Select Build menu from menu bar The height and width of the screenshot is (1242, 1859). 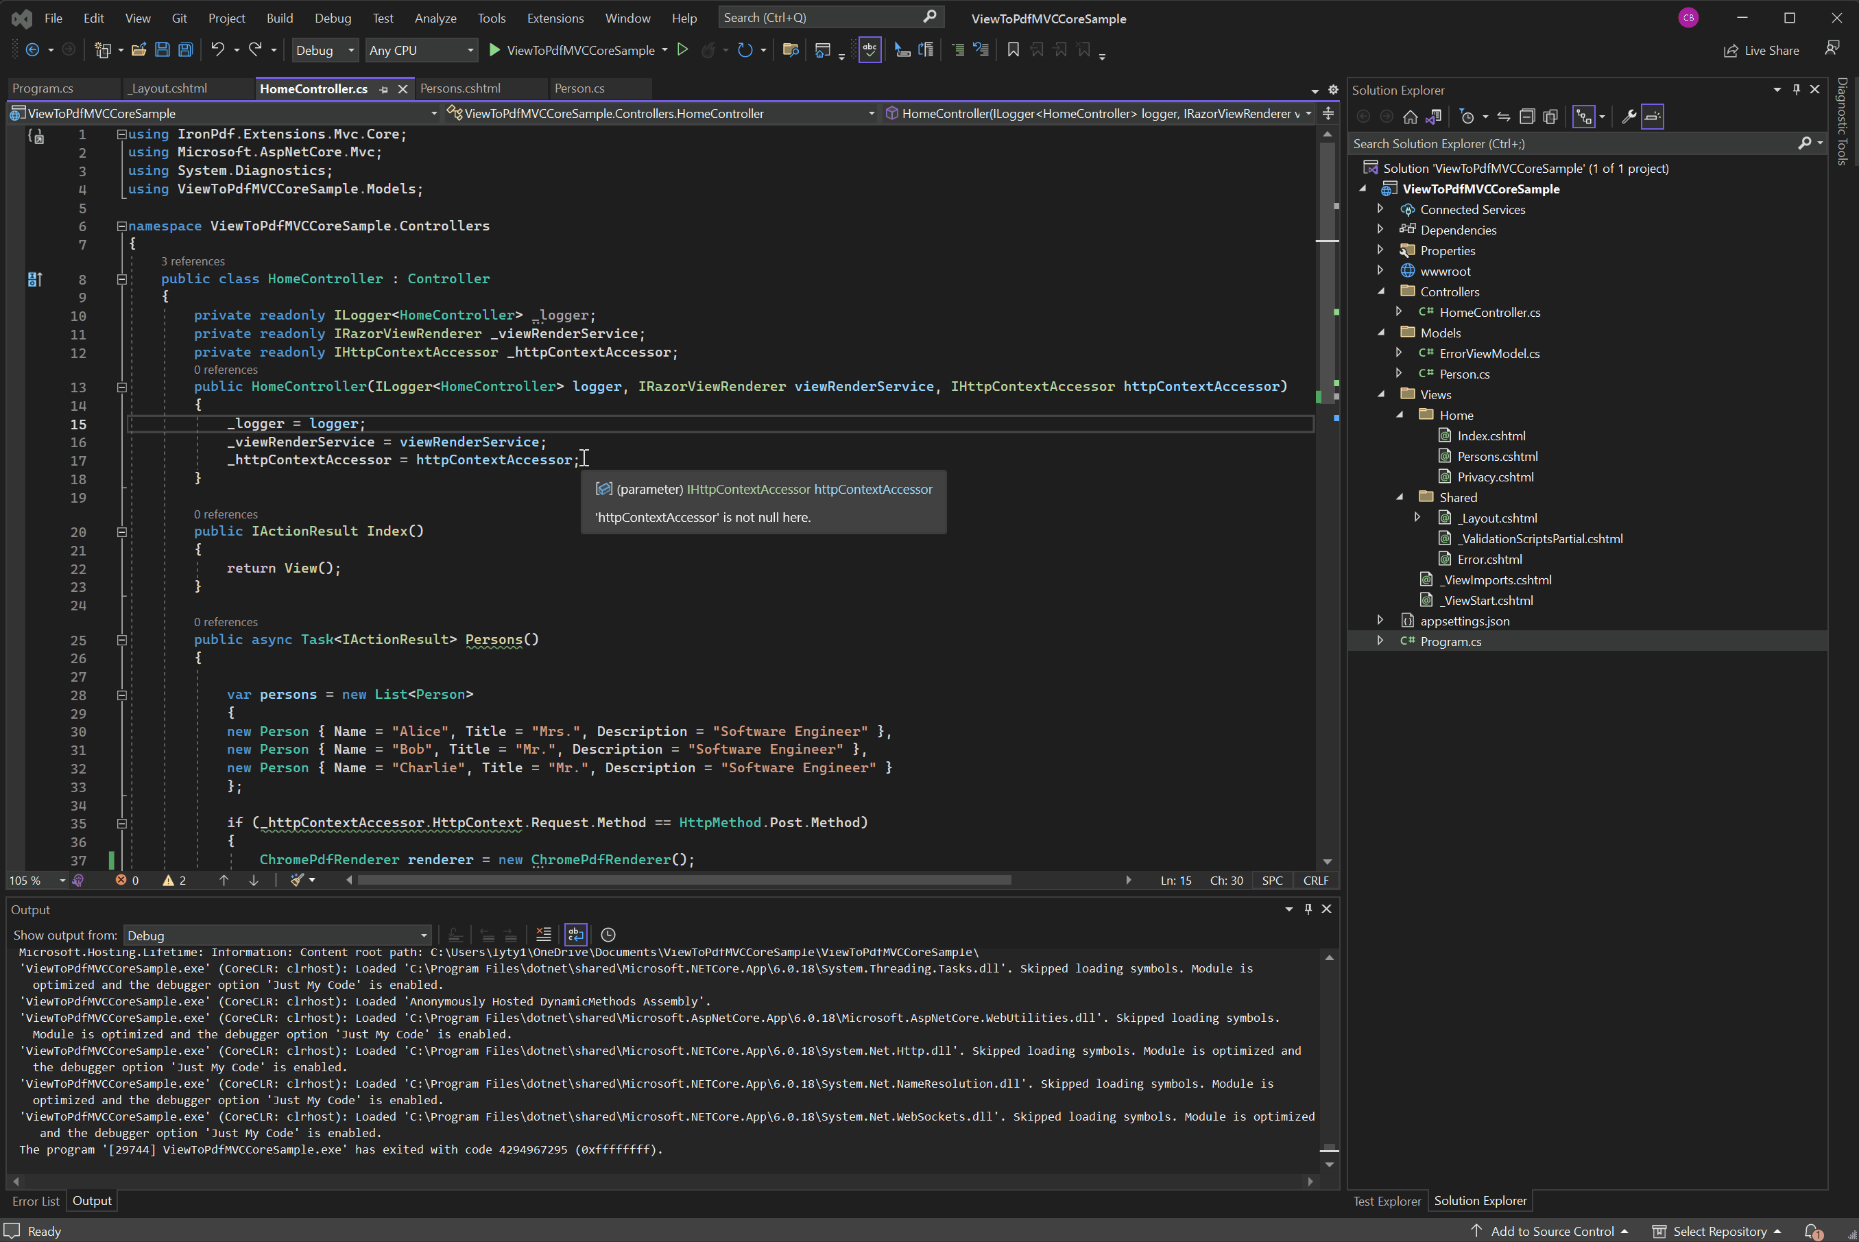(277, 16)
